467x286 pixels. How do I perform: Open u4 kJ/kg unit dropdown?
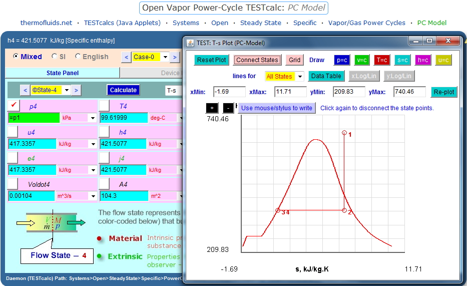tap(93, 144)
